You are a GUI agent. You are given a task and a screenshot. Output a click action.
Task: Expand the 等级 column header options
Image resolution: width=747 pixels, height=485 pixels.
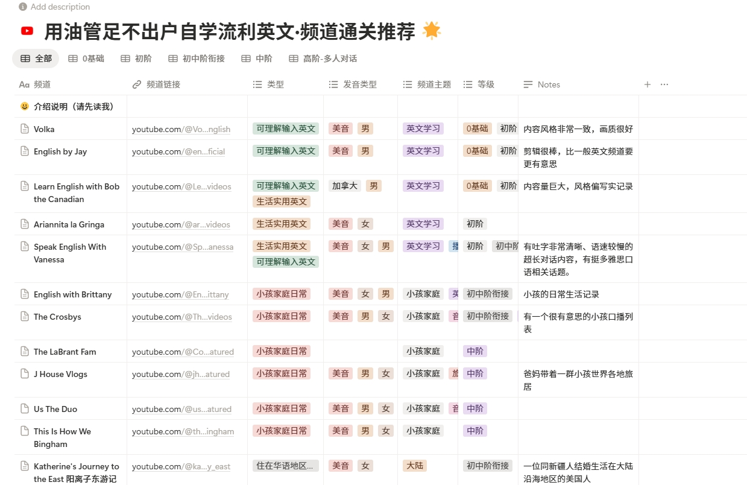click(x=485, y=84)
